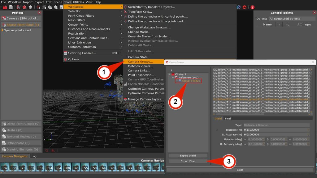Click the Transform Grid icon in submenu
Image resolution: width=317 pixels, height=178 pixels.
coord(125,12)
